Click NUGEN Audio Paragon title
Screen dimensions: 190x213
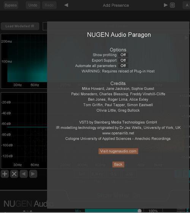pyautogui.click(x=119, y=35)
